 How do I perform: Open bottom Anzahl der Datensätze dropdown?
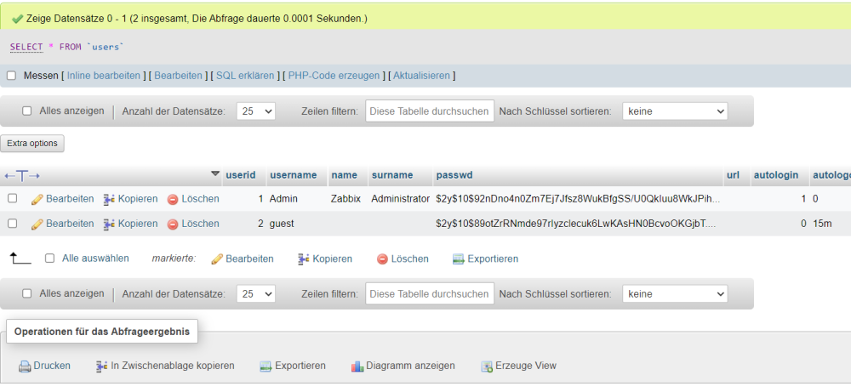point(256,294)
